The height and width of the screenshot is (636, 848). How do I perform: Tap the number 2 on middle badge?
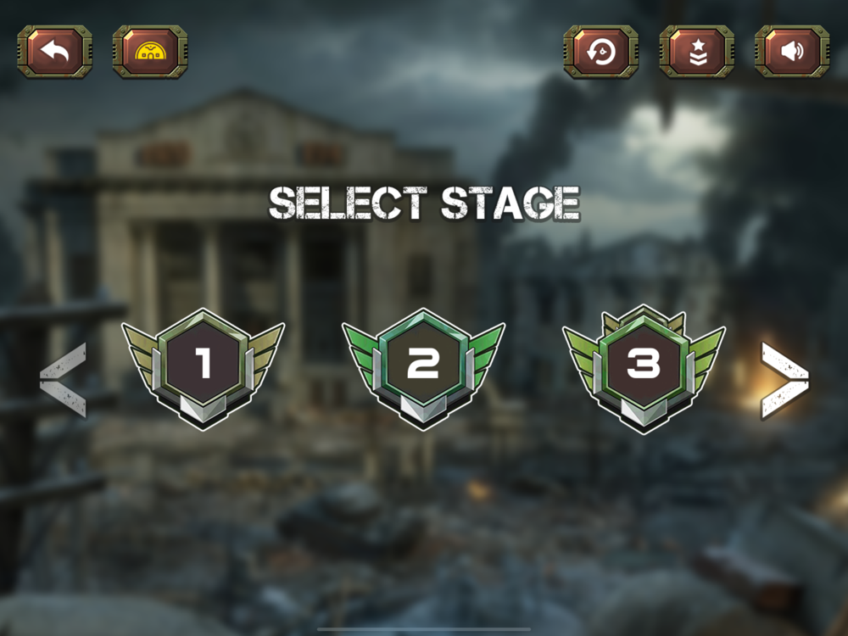click(x=423, y=362)
